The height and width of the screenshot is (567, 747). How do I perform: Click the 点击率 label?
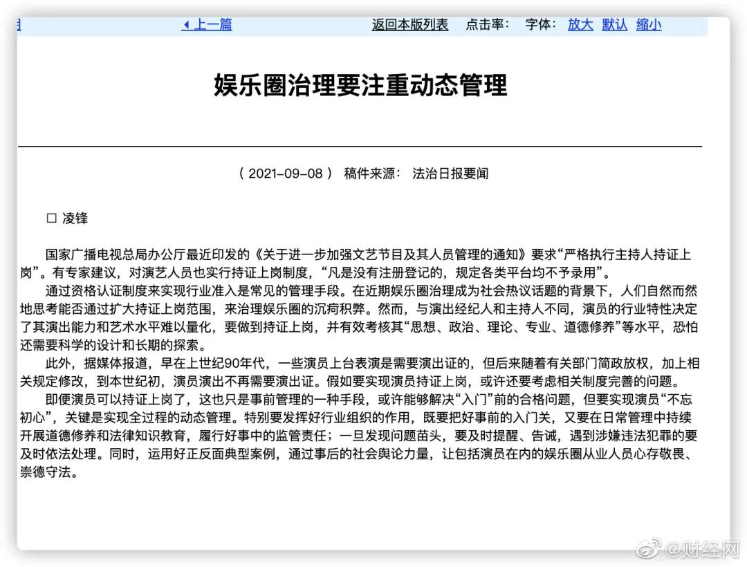(487, 25)
